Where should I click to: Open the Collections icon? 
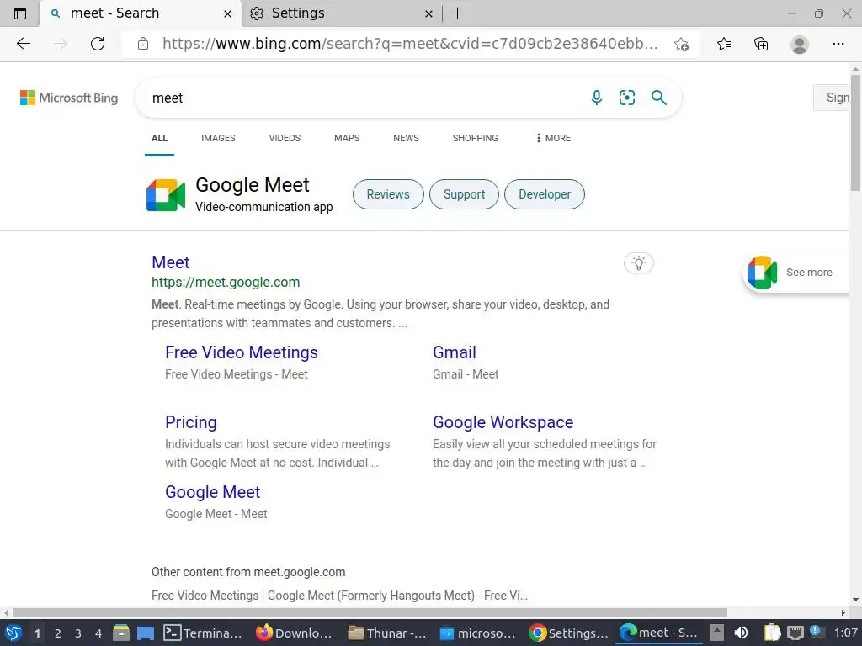click(x=761, y=44)
